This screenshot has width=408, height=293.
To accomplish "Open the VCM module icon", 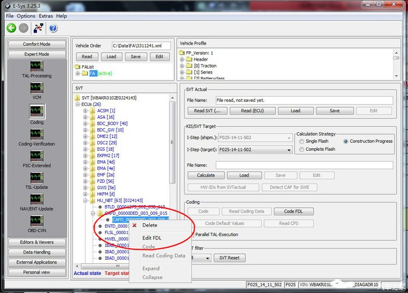I will tap(37, 88).
